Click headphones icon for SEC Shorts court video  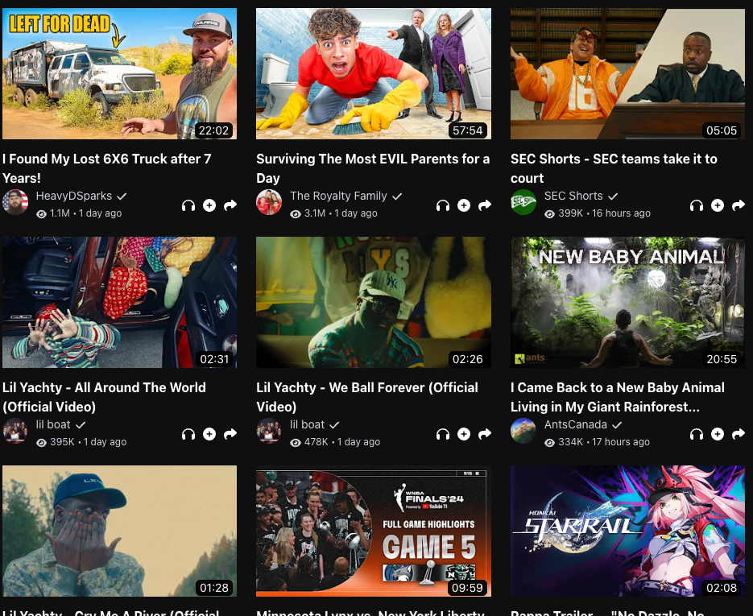click(697, 205)
